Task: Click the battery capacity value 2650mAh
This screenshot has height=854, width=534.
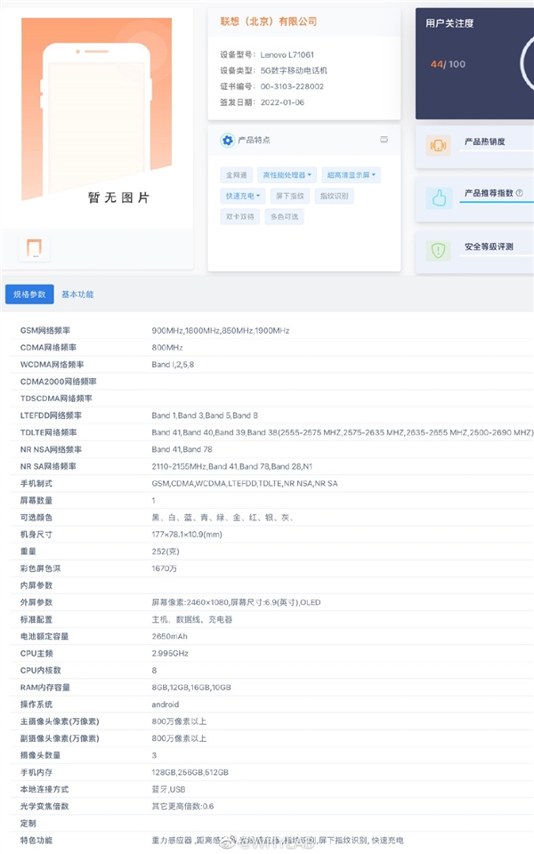Action: 169,636
